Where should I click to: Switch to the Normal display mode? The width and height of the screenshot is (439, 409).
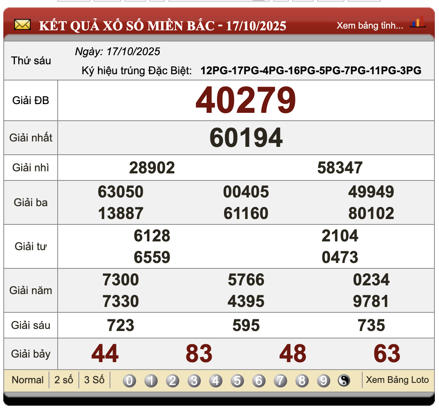click(x=27, y=380)
